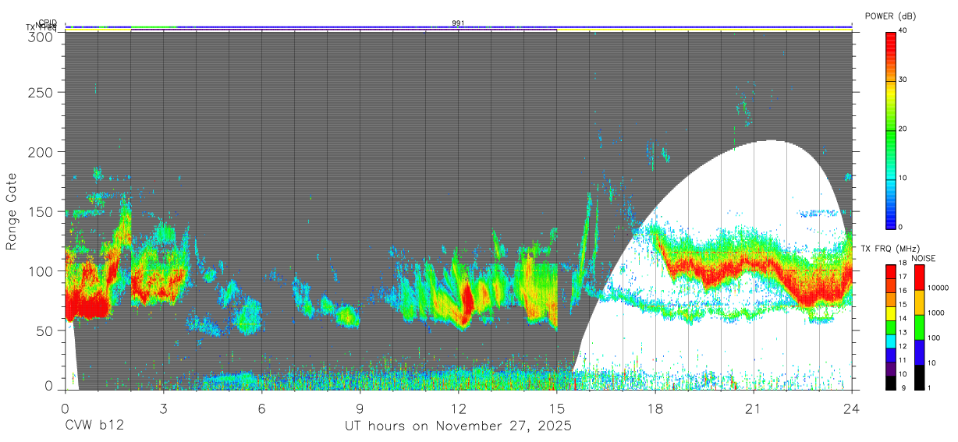Click the 991 CPID label above plot
The width and height of the screenshot is (958, 442).
[458, 23]
